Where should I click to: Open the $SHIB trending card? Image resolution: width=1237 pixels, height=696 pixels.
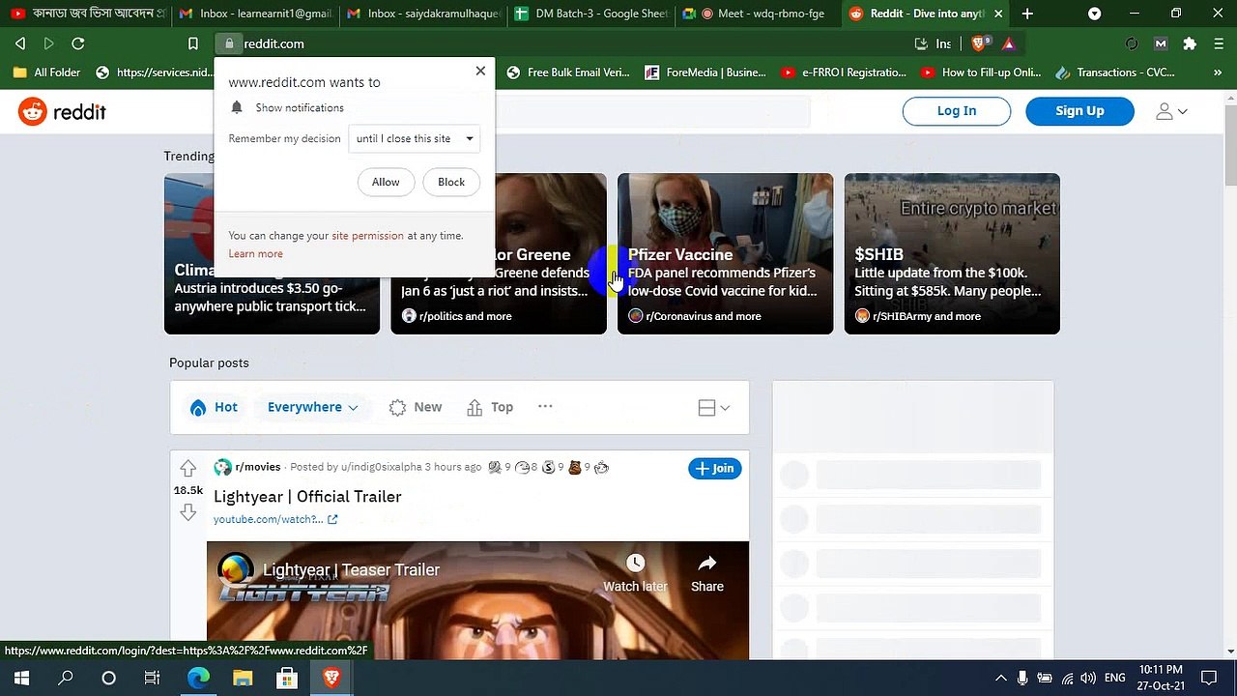(952, 253)
